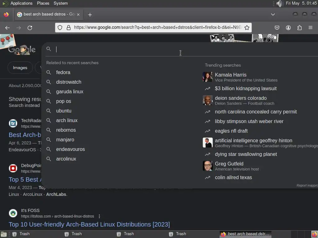Select 'libby stimpson utah weber river'
318x238 pixels.
(249, 121)
